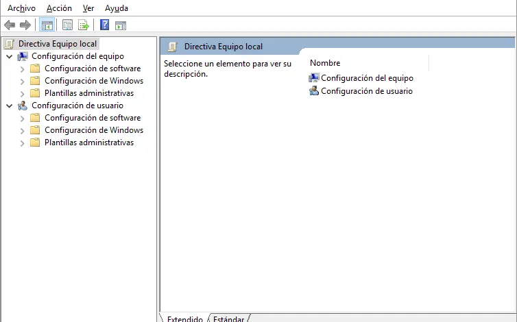
Task: Click the user icon in the right pane list
Action: pos(314,90)
